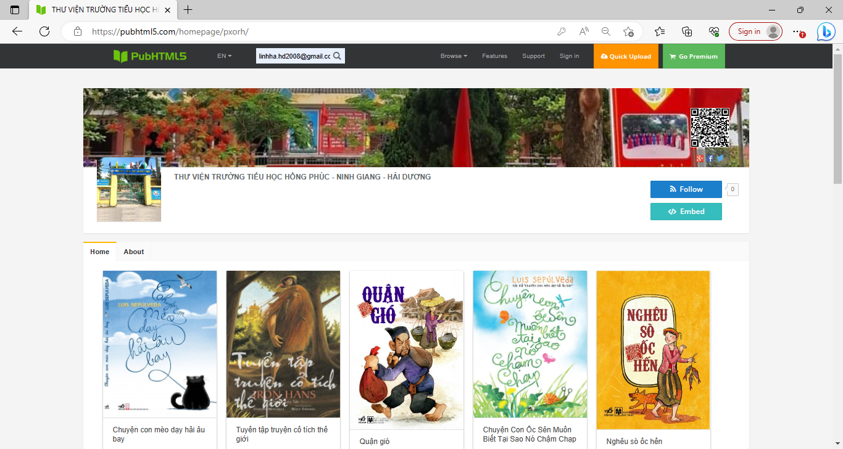This screenshot has width=843, height=449.
Task: Open the Google Plus share icon
Action: 700,159
